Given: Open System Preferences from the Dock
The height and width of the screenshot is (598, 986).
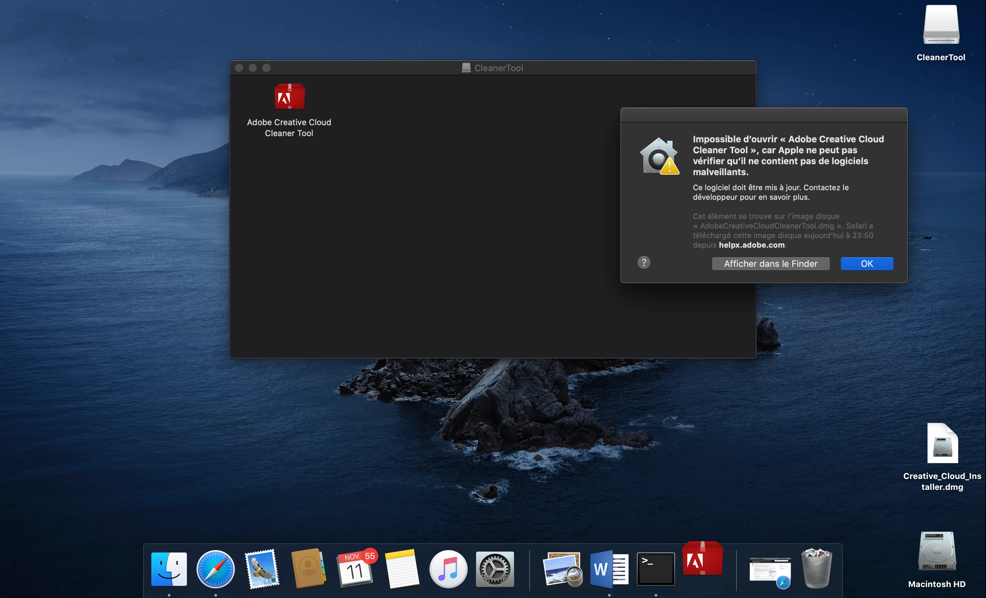Looking at the screenshot, I should click(495, 569).
